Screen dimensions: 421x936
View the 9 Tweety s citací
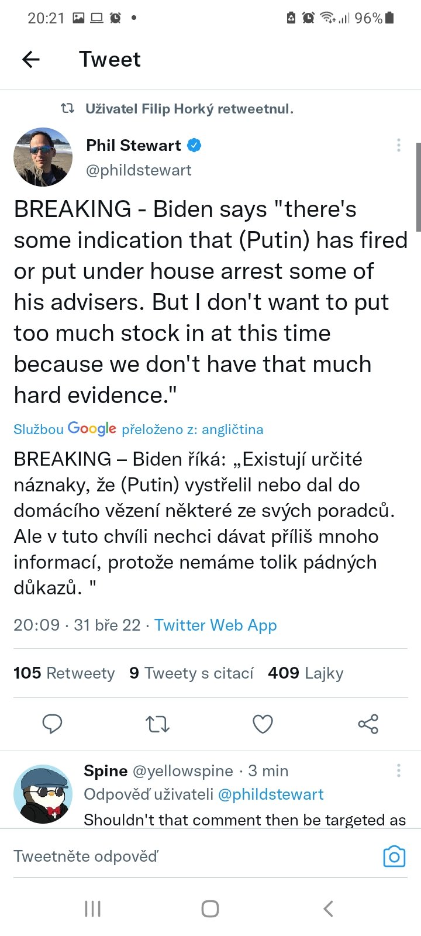(x=192, y=673)
